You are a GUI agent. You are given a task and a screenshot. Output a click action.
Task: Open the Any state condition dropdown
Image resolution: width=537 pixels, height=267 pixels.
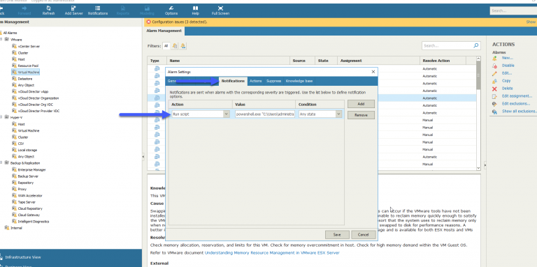point(338,114)
